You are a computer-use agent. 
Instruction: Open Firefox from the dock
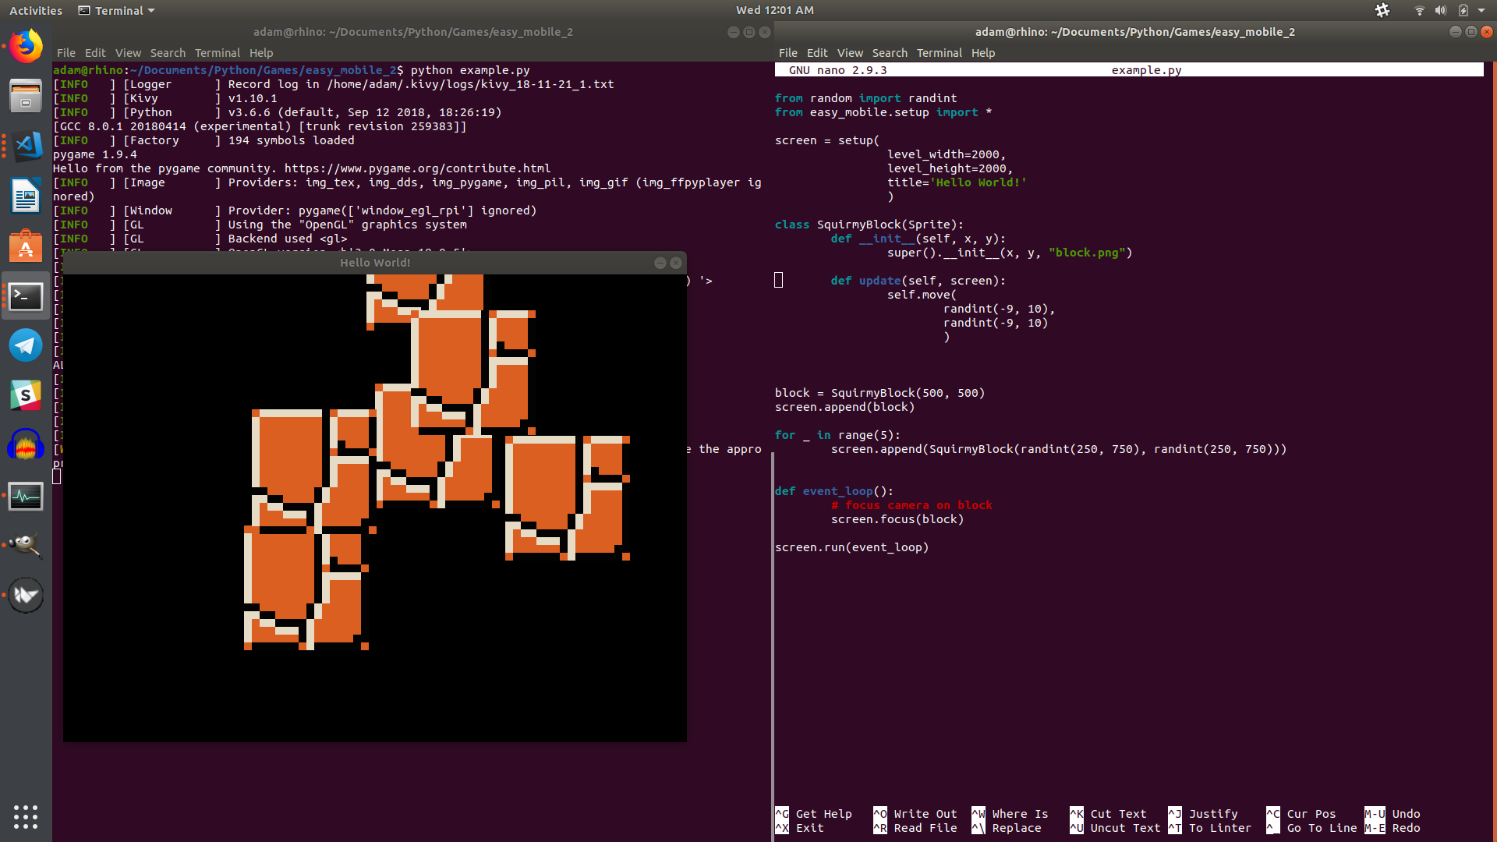tap(26, 47)
